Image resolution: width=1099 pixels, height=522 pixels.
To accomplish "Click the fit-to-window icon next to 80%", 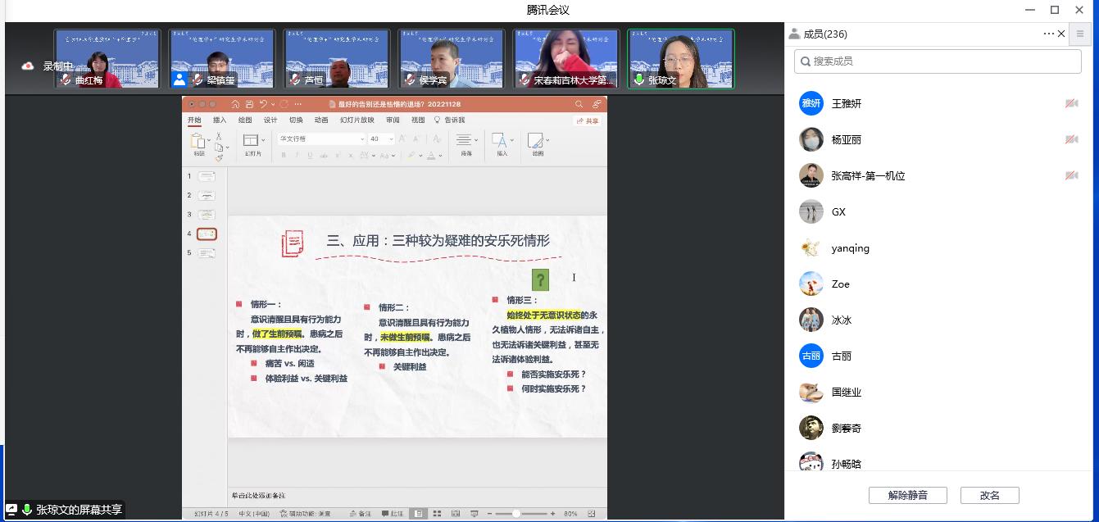I will point(592,514).
